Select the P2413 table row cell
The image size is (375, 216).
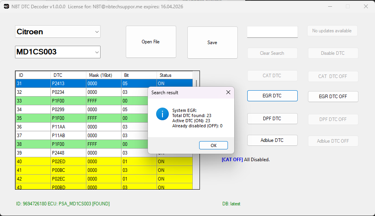point(68,84)
